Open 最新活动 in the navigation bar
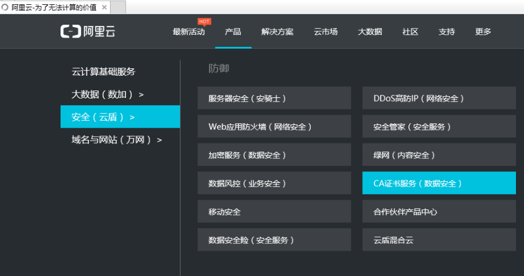524x276 pixels. 189,32
